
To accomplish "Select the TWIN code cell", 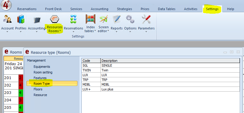I will coord(91,70).
